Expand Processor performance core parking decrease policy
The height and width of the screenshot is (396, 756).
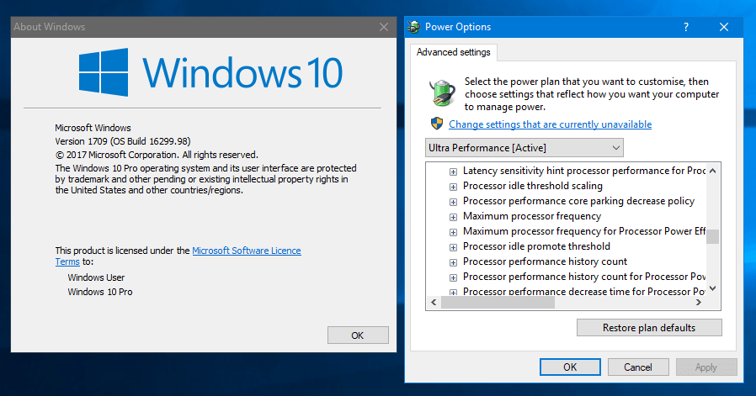coord(453,202)
